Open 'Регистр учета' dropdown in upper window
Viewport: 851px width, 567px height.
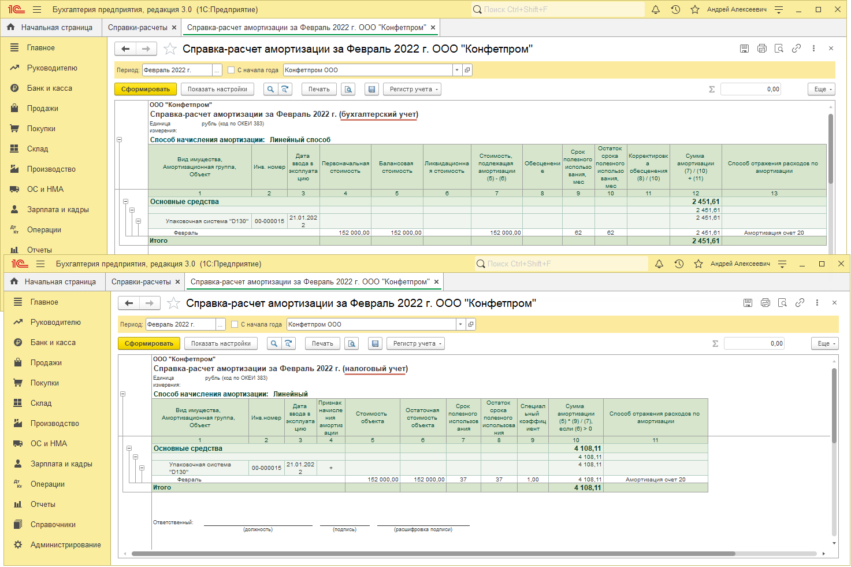[x=412, y=89]
